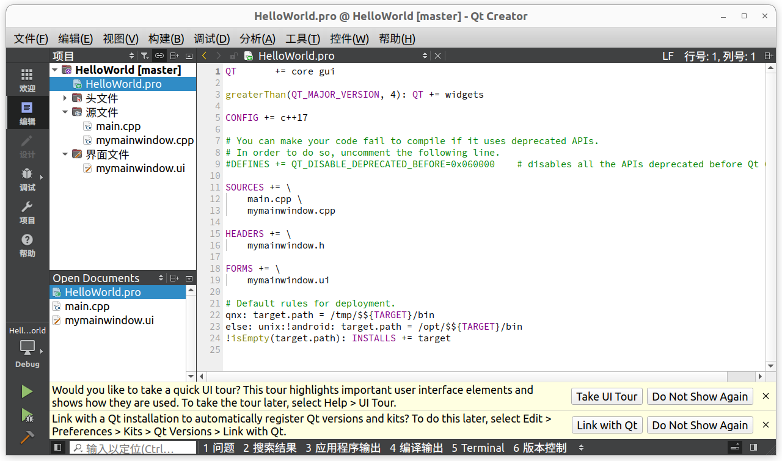Click the Take UI Tour button
This screenshot has width=782, height=461.
pyautogui.click(x=607, y=396)
